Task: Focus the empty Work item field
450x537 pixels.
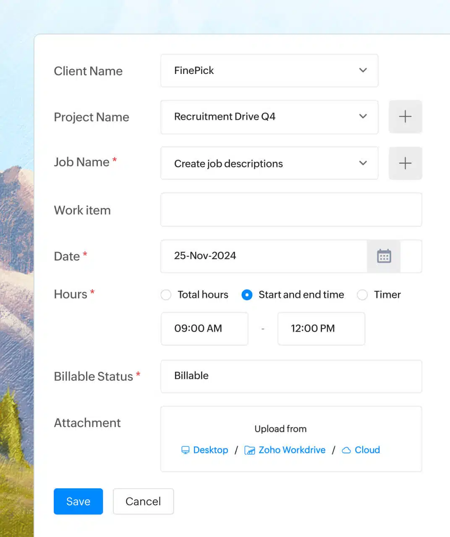Action: click(x=291, y=210)
